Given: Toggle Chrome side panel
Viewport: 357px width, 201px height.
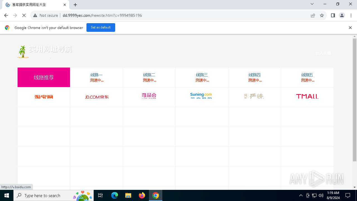Looking at the screenshot, I should (x=333, y=15).
